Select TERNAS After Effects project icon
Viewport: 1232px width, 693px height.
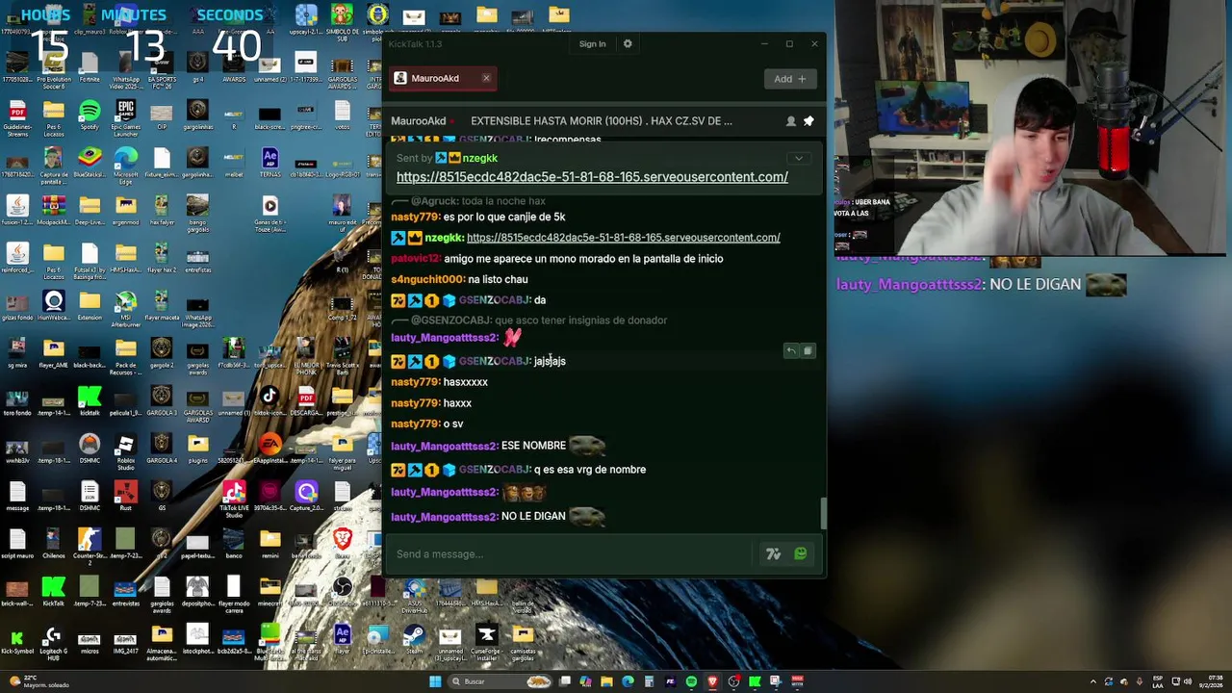(270, 164)
